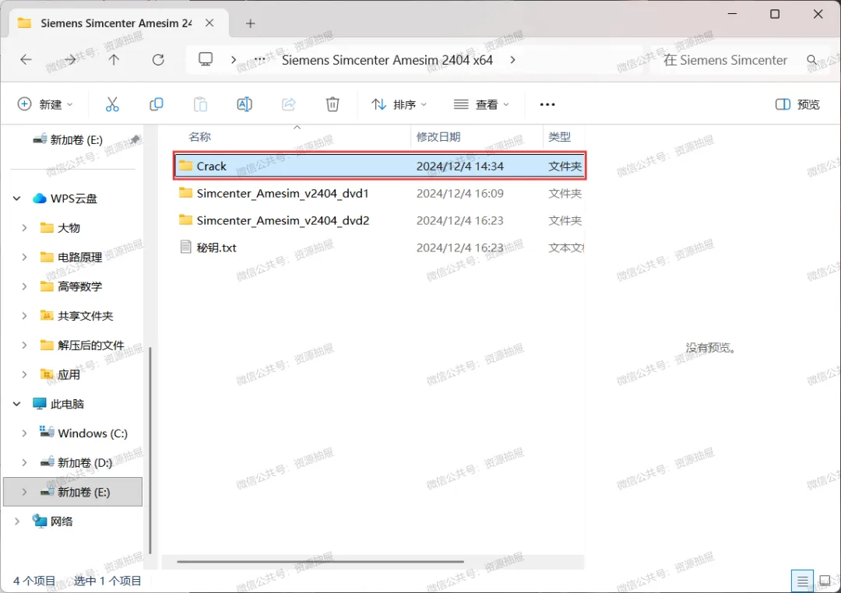This screenshot has width=841, height=593.
Task: Expand the 高等数学 folder node
Action: 24,286
